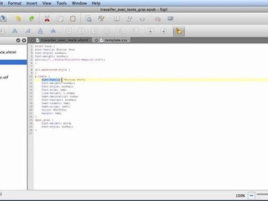Image resolution: width=268 pixels, height=201 pixels.
Task: Click the window title travailler_avec_texte_gras.epub - Sigil
Action: (x=134, y=9)
